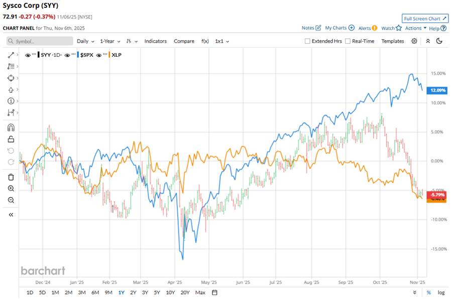Expand the 1-Year period dropdown
The width and height of the screenshot is (453, 299).
pos(110,41)
